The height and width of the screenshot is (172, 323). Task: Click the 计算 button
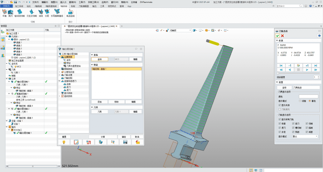[103, 137]
